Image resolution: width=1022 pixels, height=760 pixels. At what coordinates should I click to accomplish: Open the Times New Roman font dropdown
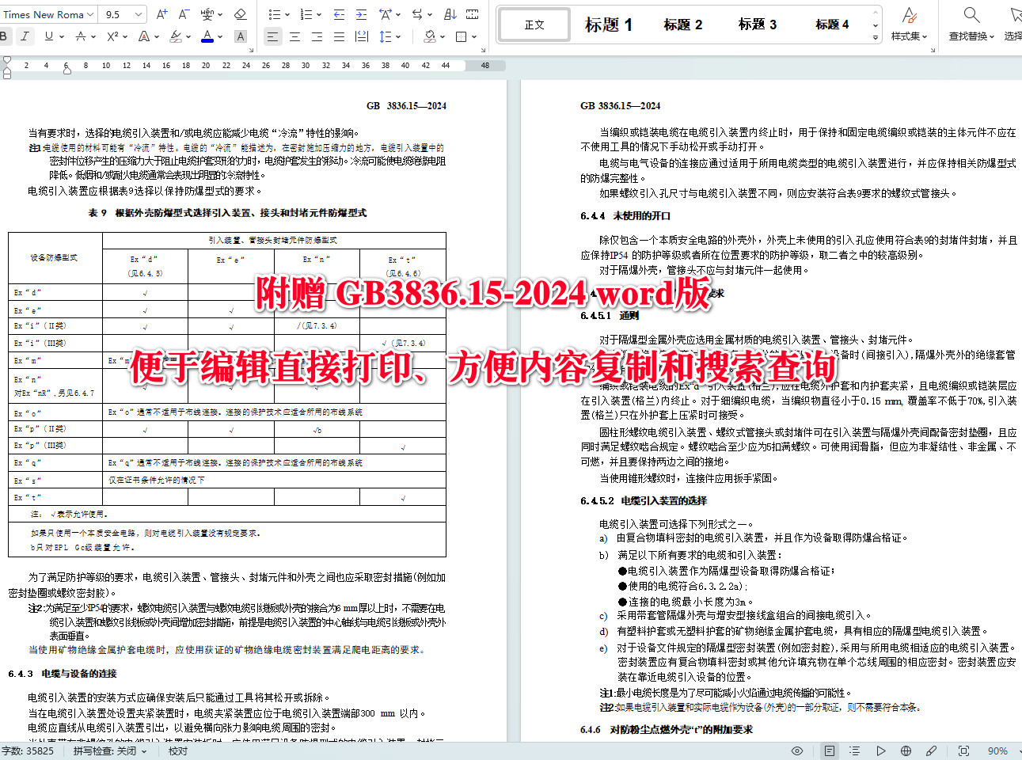[x=49, y=13]
